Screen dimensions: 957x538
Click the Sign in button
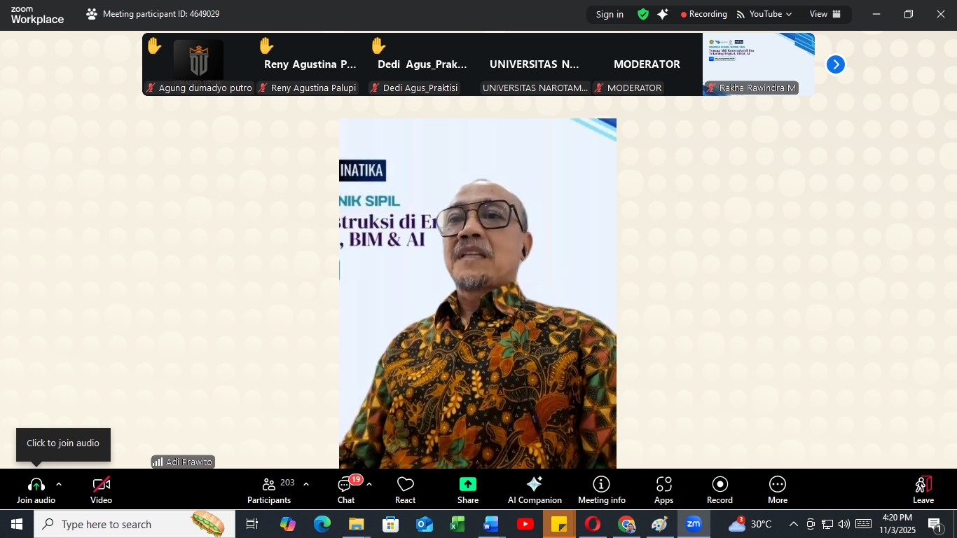coord(610,14)
